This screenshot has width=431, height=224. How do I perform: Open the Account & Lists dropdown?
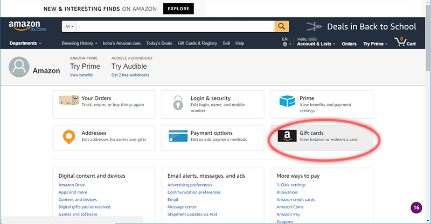pos(316,44)
